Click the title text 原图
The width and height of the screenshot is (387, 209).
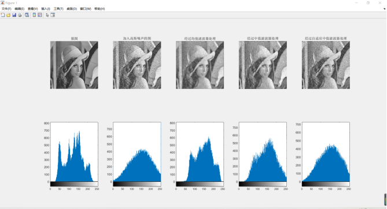tap(74, 39)
